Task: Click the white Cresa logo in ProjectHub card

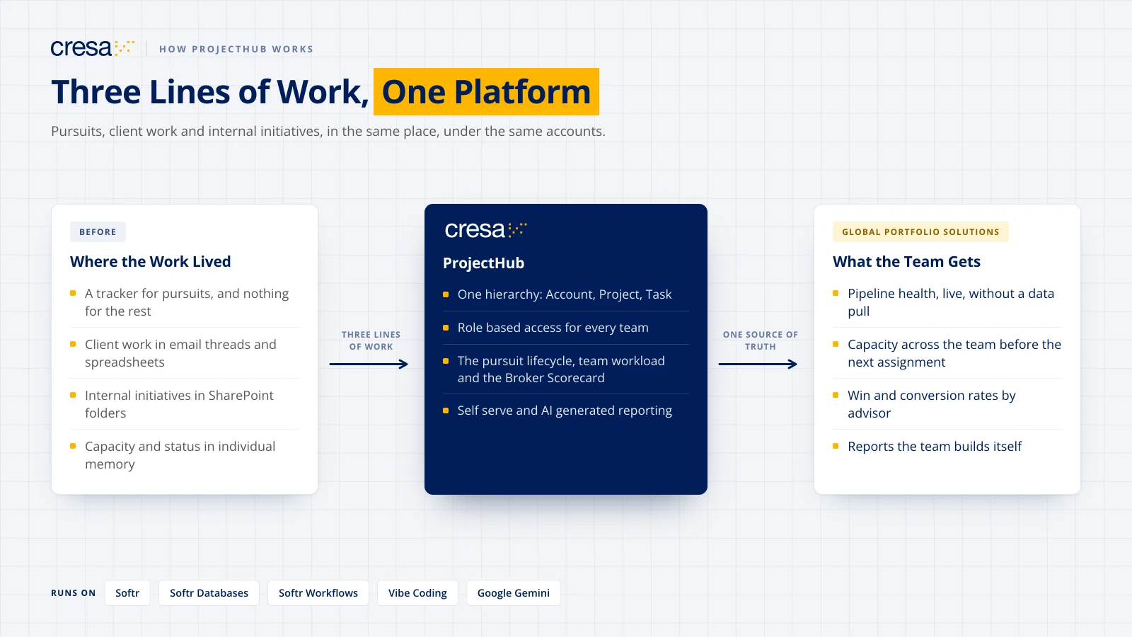Action: pyautogui.click(x=486, y=230)
